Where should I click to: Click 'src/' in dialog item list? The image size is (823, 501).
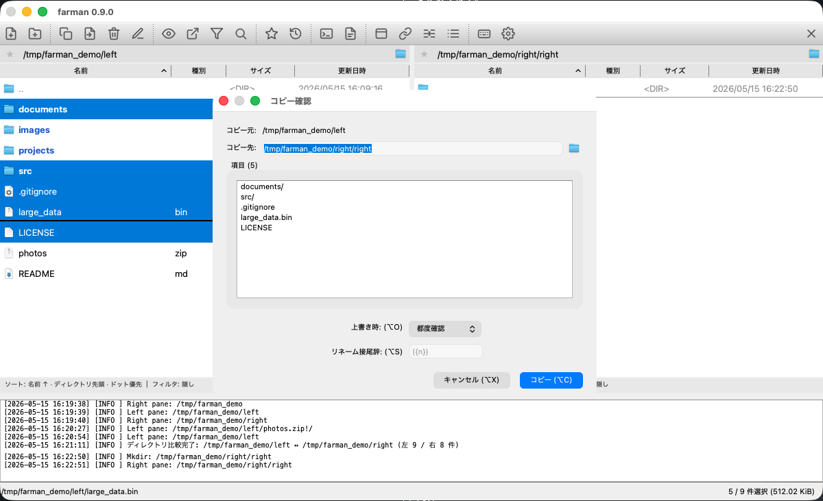(248, 197)
